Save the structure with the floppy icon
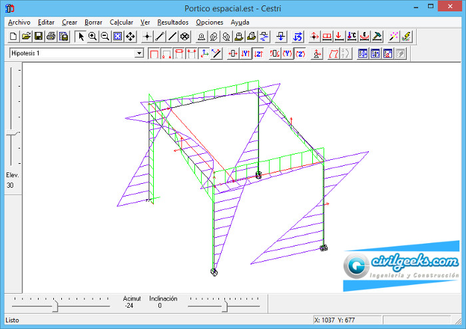Image resolution: width=466 pixels, height=329 pixels. coord(38,36)
